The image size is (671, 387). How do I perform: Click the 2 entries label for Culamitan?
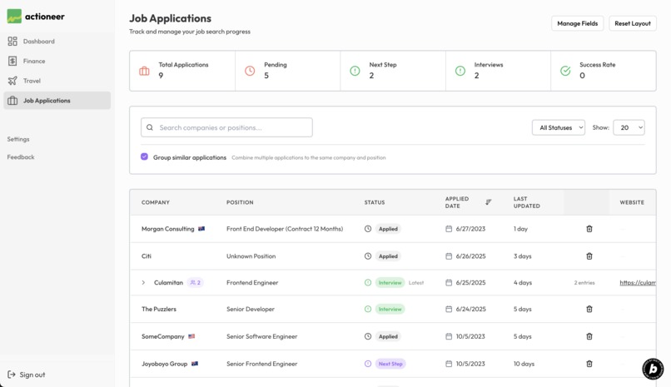tap(584, 283)
